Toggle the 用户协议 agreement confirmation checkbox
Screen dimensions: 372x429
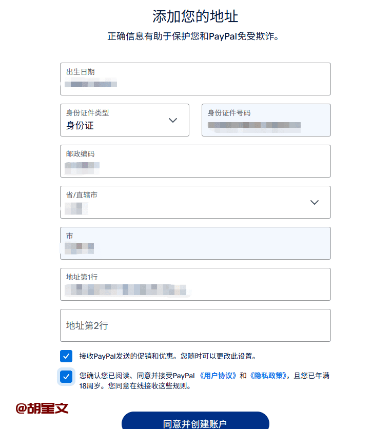tap(66, 377)
